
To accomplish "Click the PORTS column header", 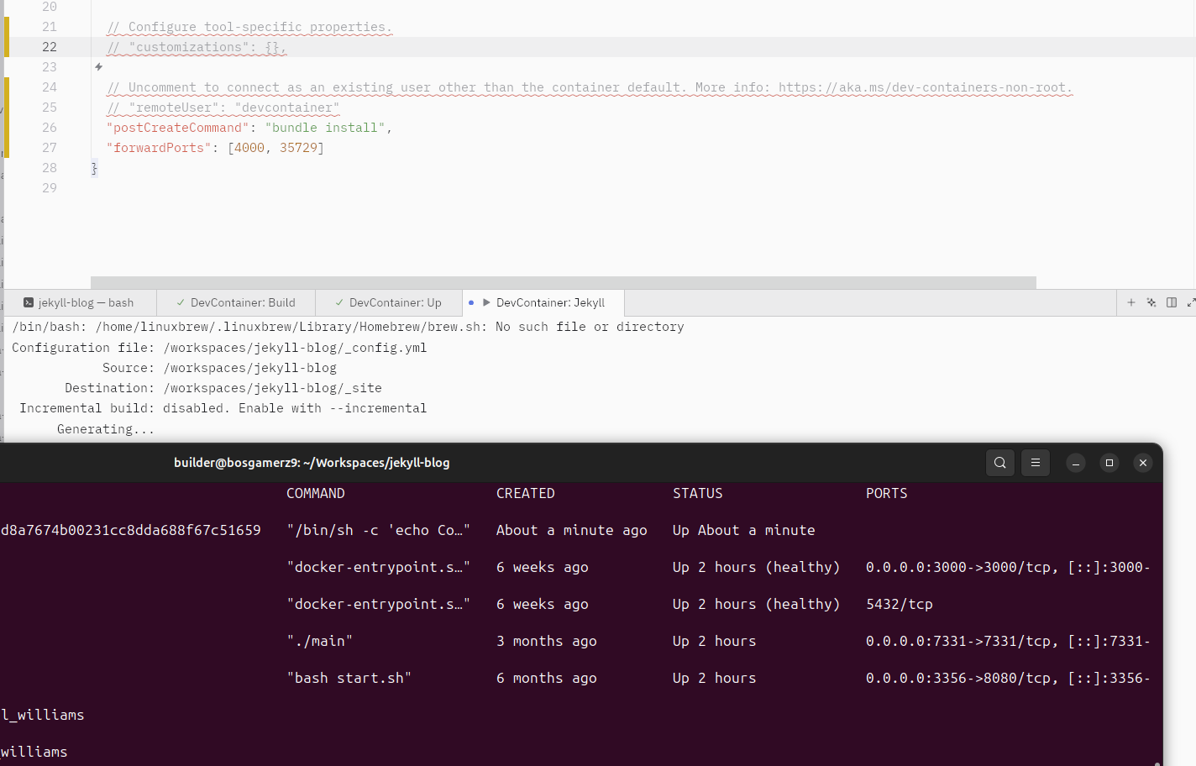I will (x=887, y=493).
